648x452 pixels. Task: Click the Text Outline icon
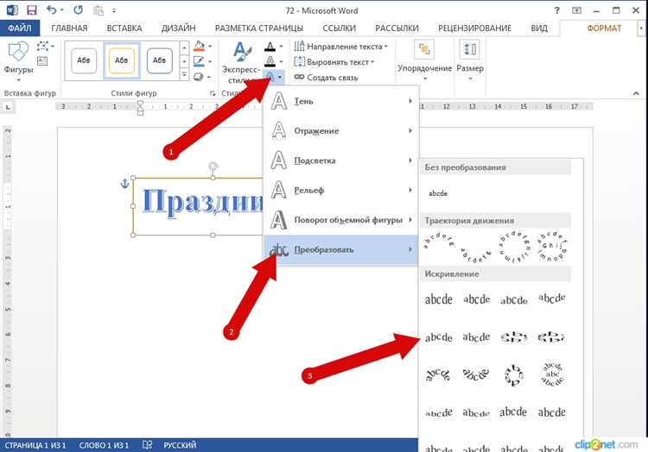270,61
